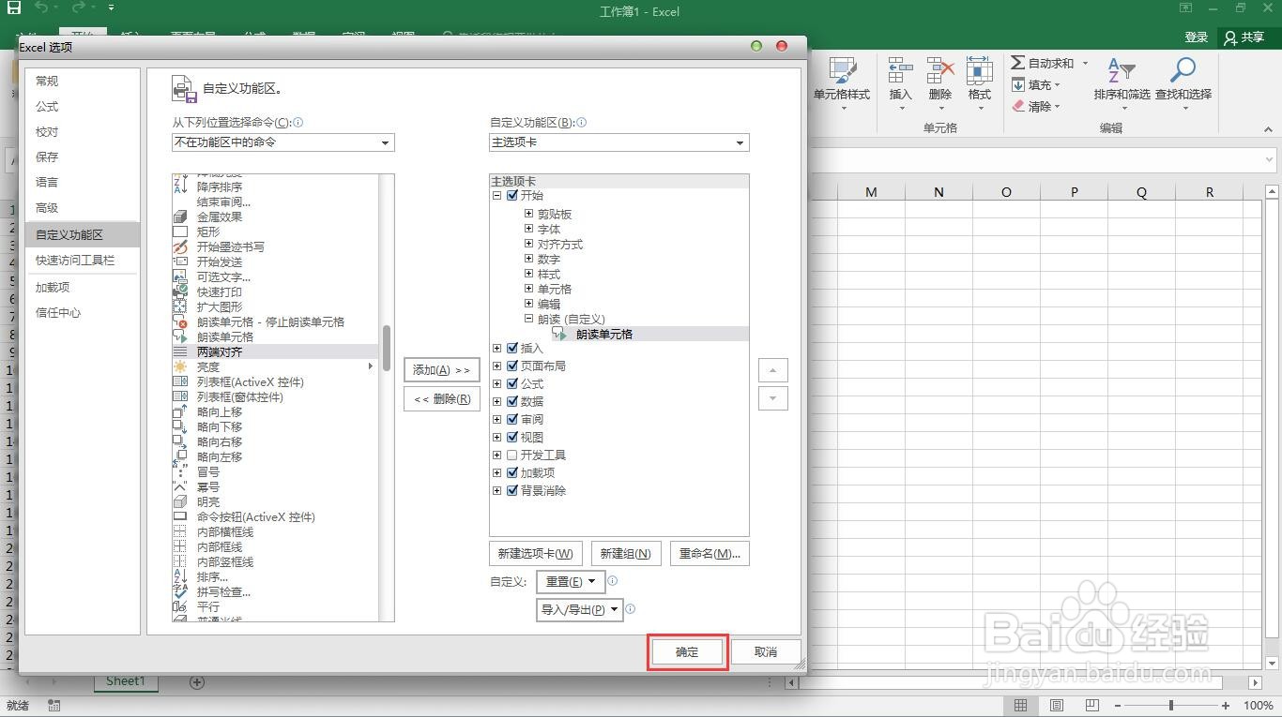Select the 朗读单元格 - 停止朗读单元格 icon
Image resolution: width=1282 pixels, height=717 pixels.
(x=180, y=321)
